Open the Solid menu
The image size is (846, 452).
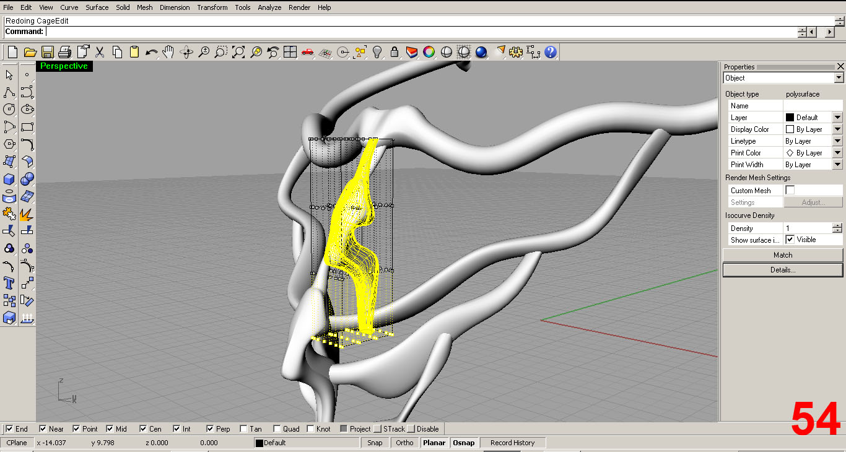[x=123, y=7]
